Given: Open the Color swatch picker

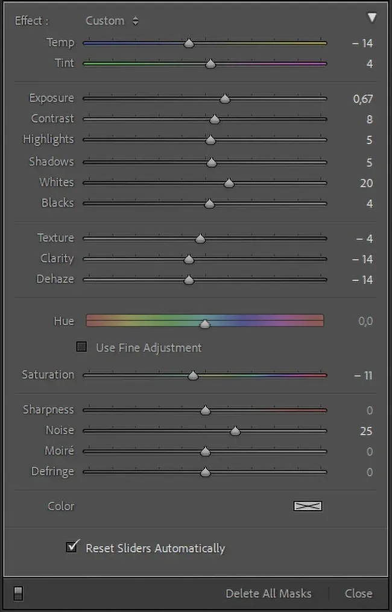Looking at the screenshot, I should pos(308,506).
